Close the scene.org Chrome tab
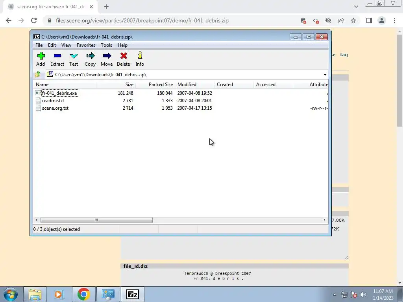 [91, 7]
